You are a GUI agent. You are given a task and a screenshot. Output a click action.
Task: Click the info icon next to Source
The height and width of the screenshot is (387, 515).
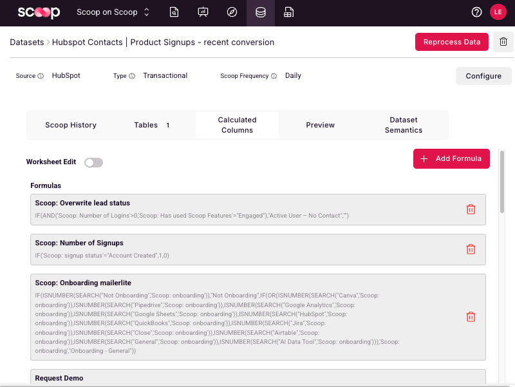[41, 76]
